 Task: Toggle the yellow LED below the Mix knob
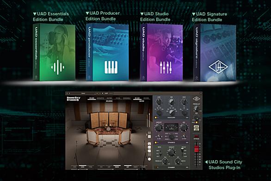coord(197,122)
